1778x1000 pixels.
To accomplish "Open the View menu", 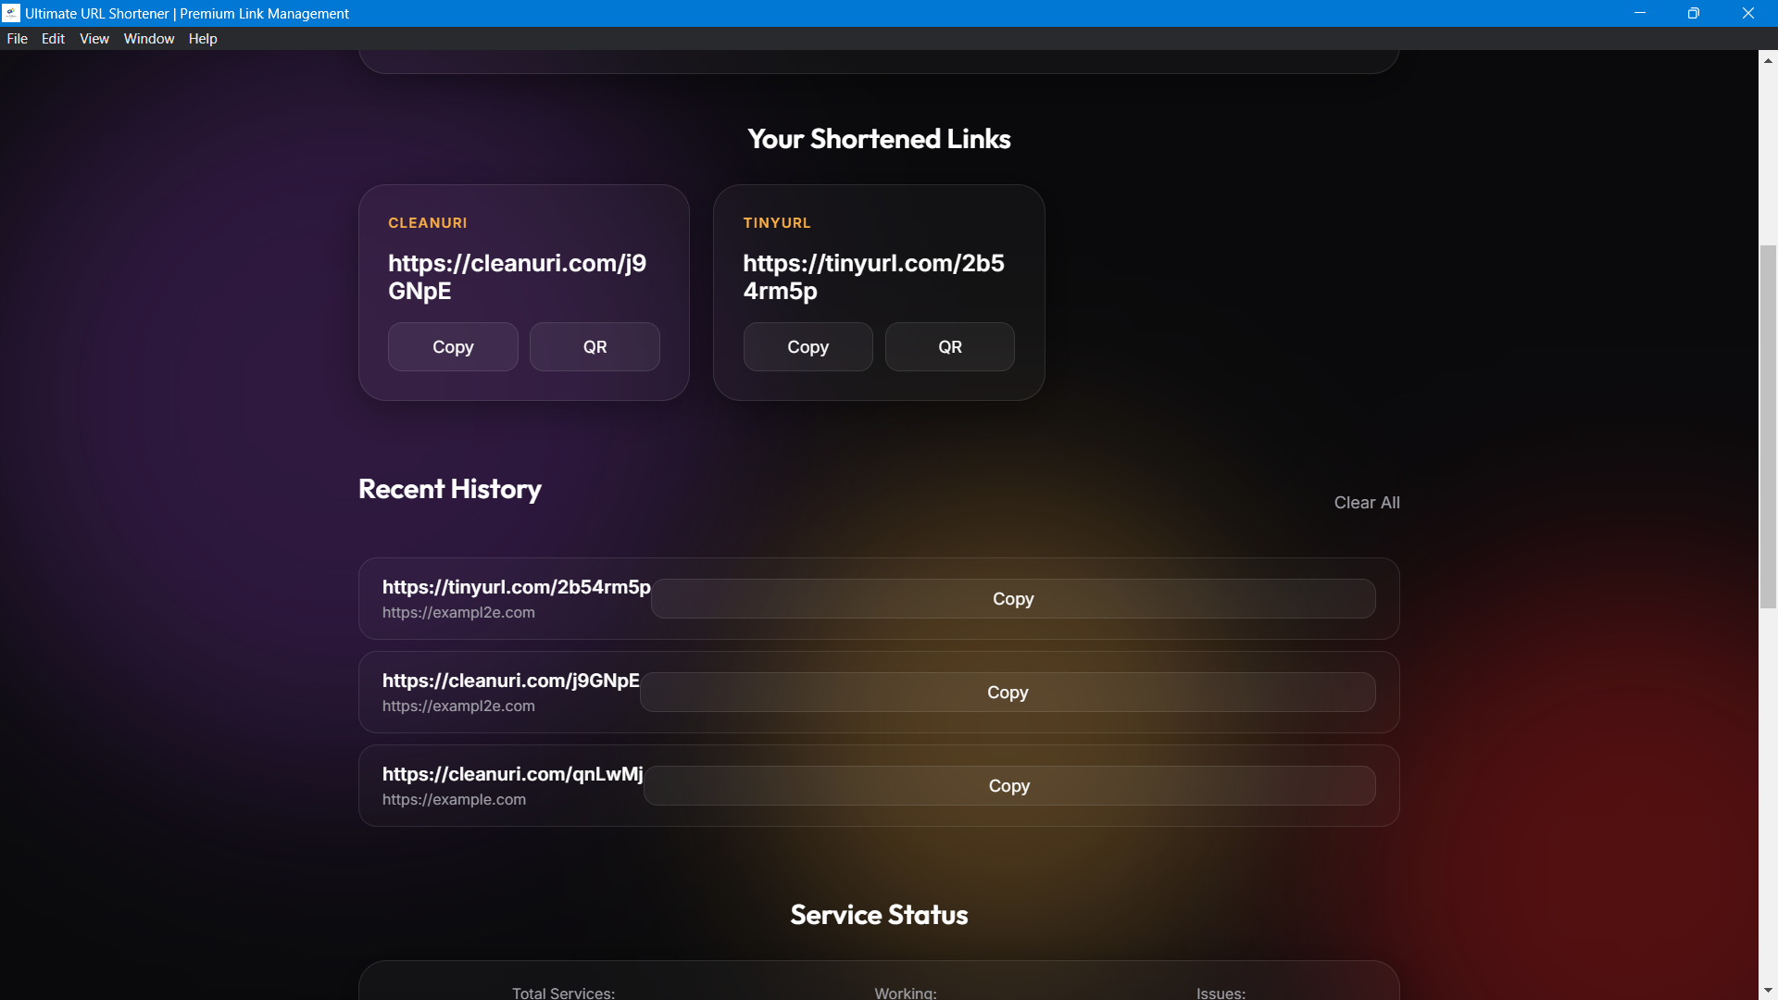I will (x=94, y=39).
